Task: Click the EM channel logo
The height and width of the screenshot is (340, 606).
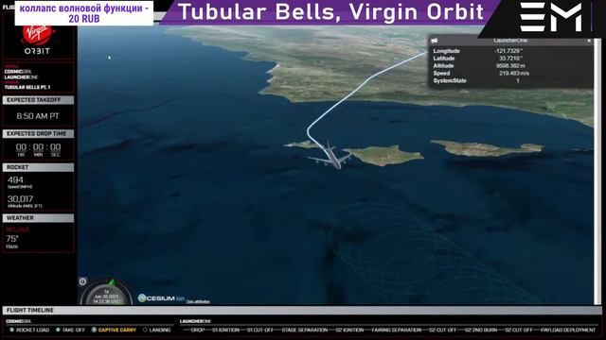Action: [550, 17]
